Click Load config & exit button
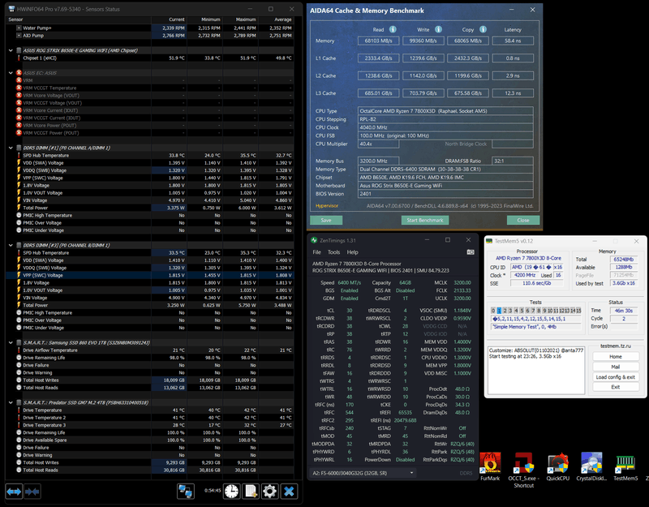The height and width of the screenshot is (507, 649). click(x=616, y=377)
